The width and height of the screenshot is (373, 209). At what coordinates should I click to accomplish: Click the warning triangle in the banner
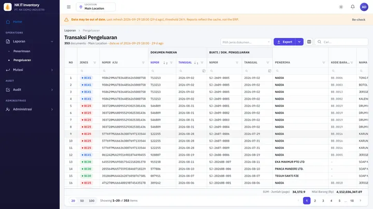tap(66, 20)
